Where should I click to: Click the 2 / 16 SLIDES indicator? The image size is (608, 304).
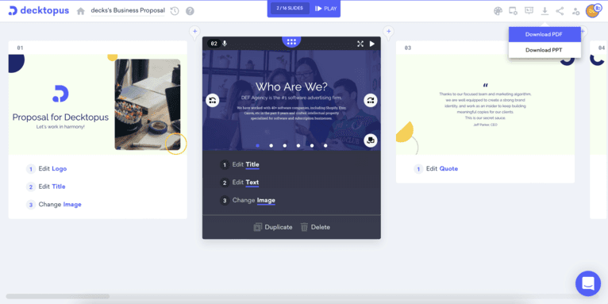point(290,9)
